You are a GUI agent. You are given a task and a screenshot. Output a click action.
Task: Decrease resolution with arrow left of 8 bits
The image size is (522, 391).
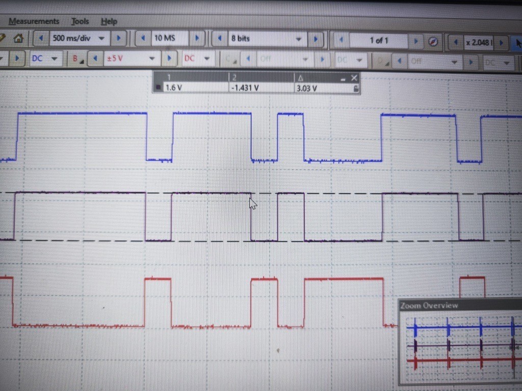(x=220, y=39)
